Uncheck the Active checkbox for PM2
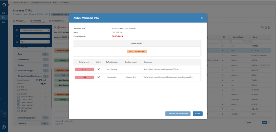This screenshot has height=132, width=276. (99, 77)
